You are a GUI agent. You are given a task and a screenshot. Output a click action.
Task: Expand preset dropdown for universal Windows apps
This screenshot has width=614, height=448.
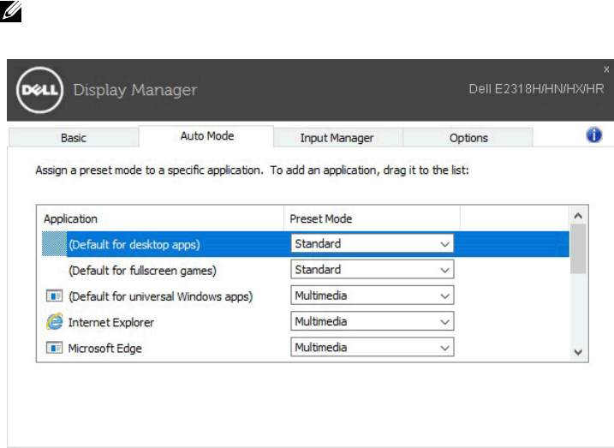[x=372, y=296]
